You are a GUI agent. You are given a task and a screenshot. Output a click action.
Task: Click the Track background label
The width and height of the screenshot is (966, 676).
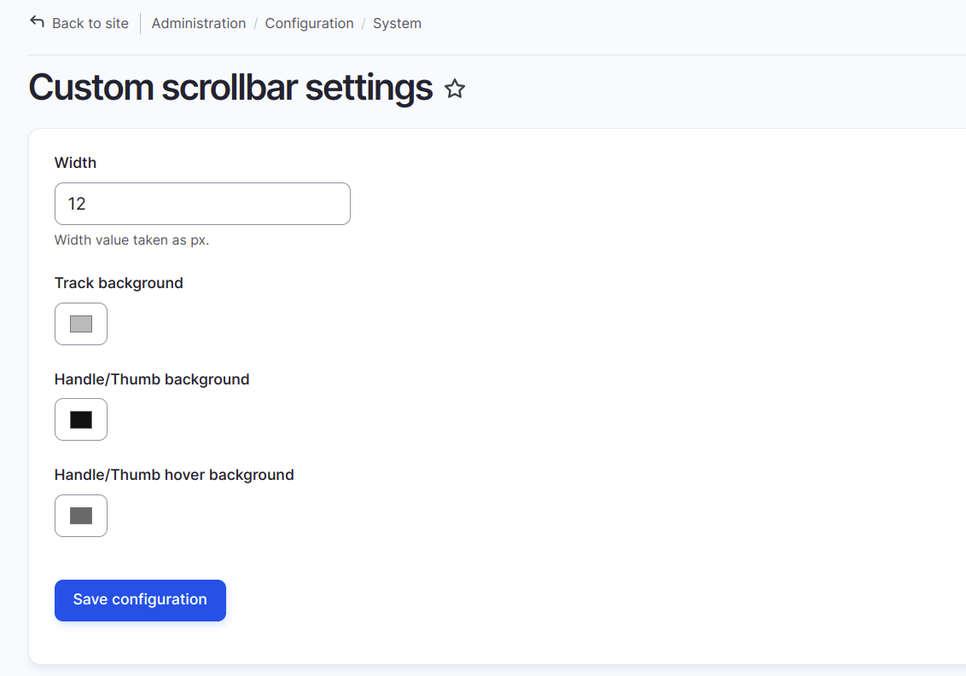[119, 283]
